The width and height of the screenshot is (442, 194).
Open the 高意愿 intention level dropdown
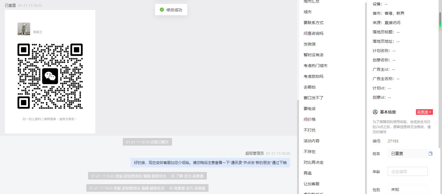coord(424,112)
